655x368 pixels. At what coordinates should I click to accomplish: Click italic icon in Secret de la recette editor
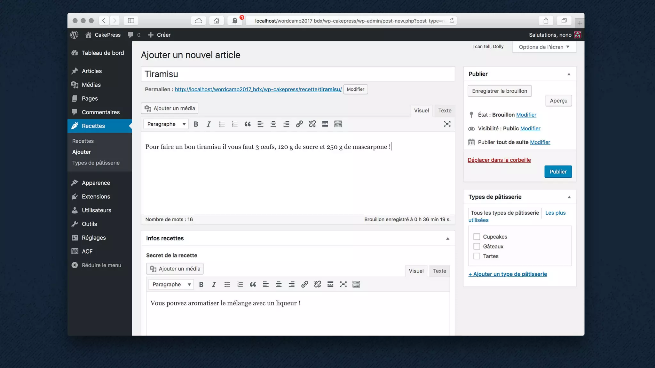214,284
